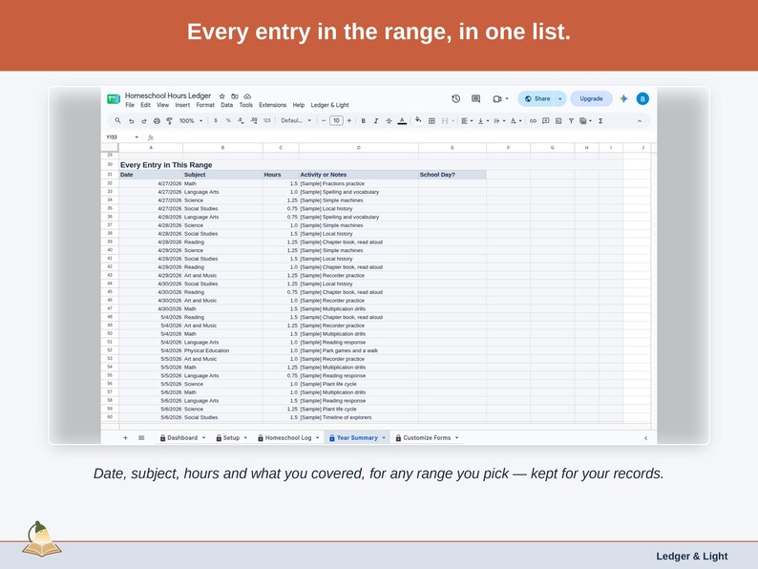Click the move to folder icon

point(235,96)
